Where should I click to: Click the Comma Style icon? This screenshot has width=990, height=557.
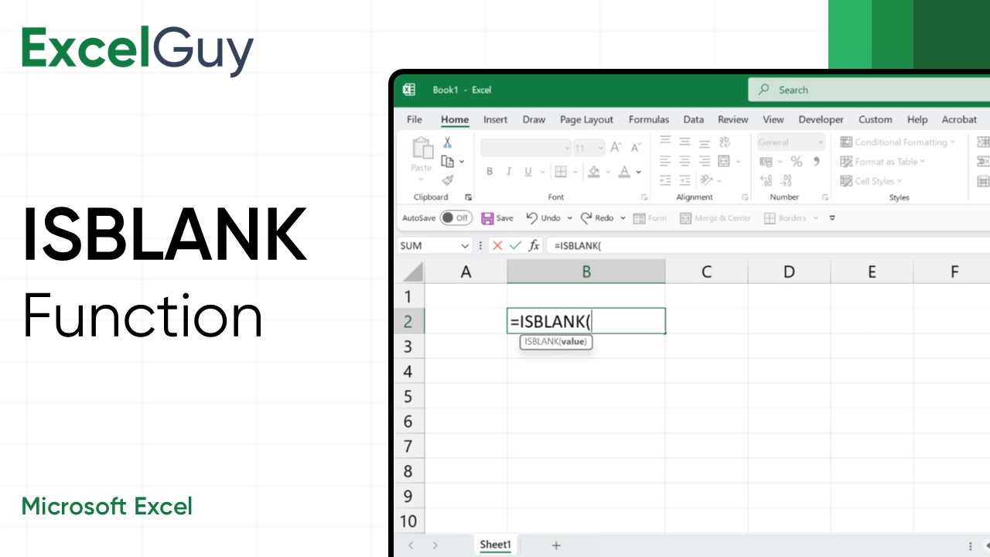[x=816, y=162]
